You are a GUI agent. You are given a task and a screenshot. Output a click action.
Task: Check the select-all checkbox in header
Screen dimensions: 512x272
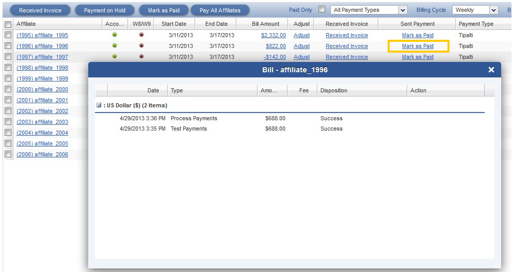(x=8, y=24)
